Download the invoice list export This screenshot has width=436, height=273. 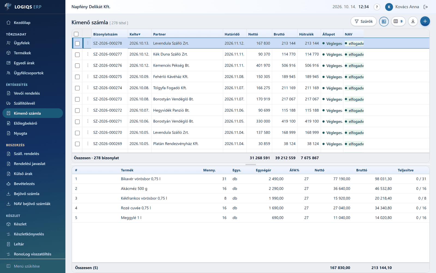click(x=413, y=21)
